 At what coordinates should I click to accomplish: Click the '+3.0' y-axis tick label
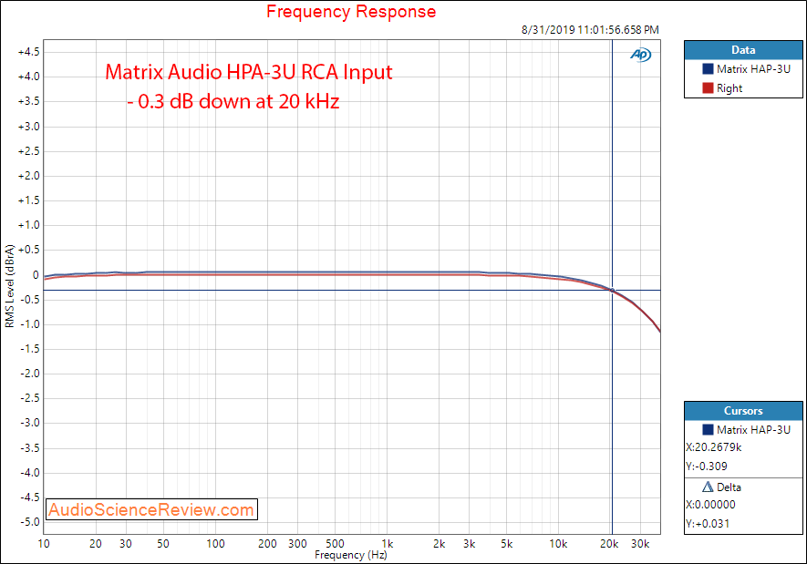coord(29,127)
